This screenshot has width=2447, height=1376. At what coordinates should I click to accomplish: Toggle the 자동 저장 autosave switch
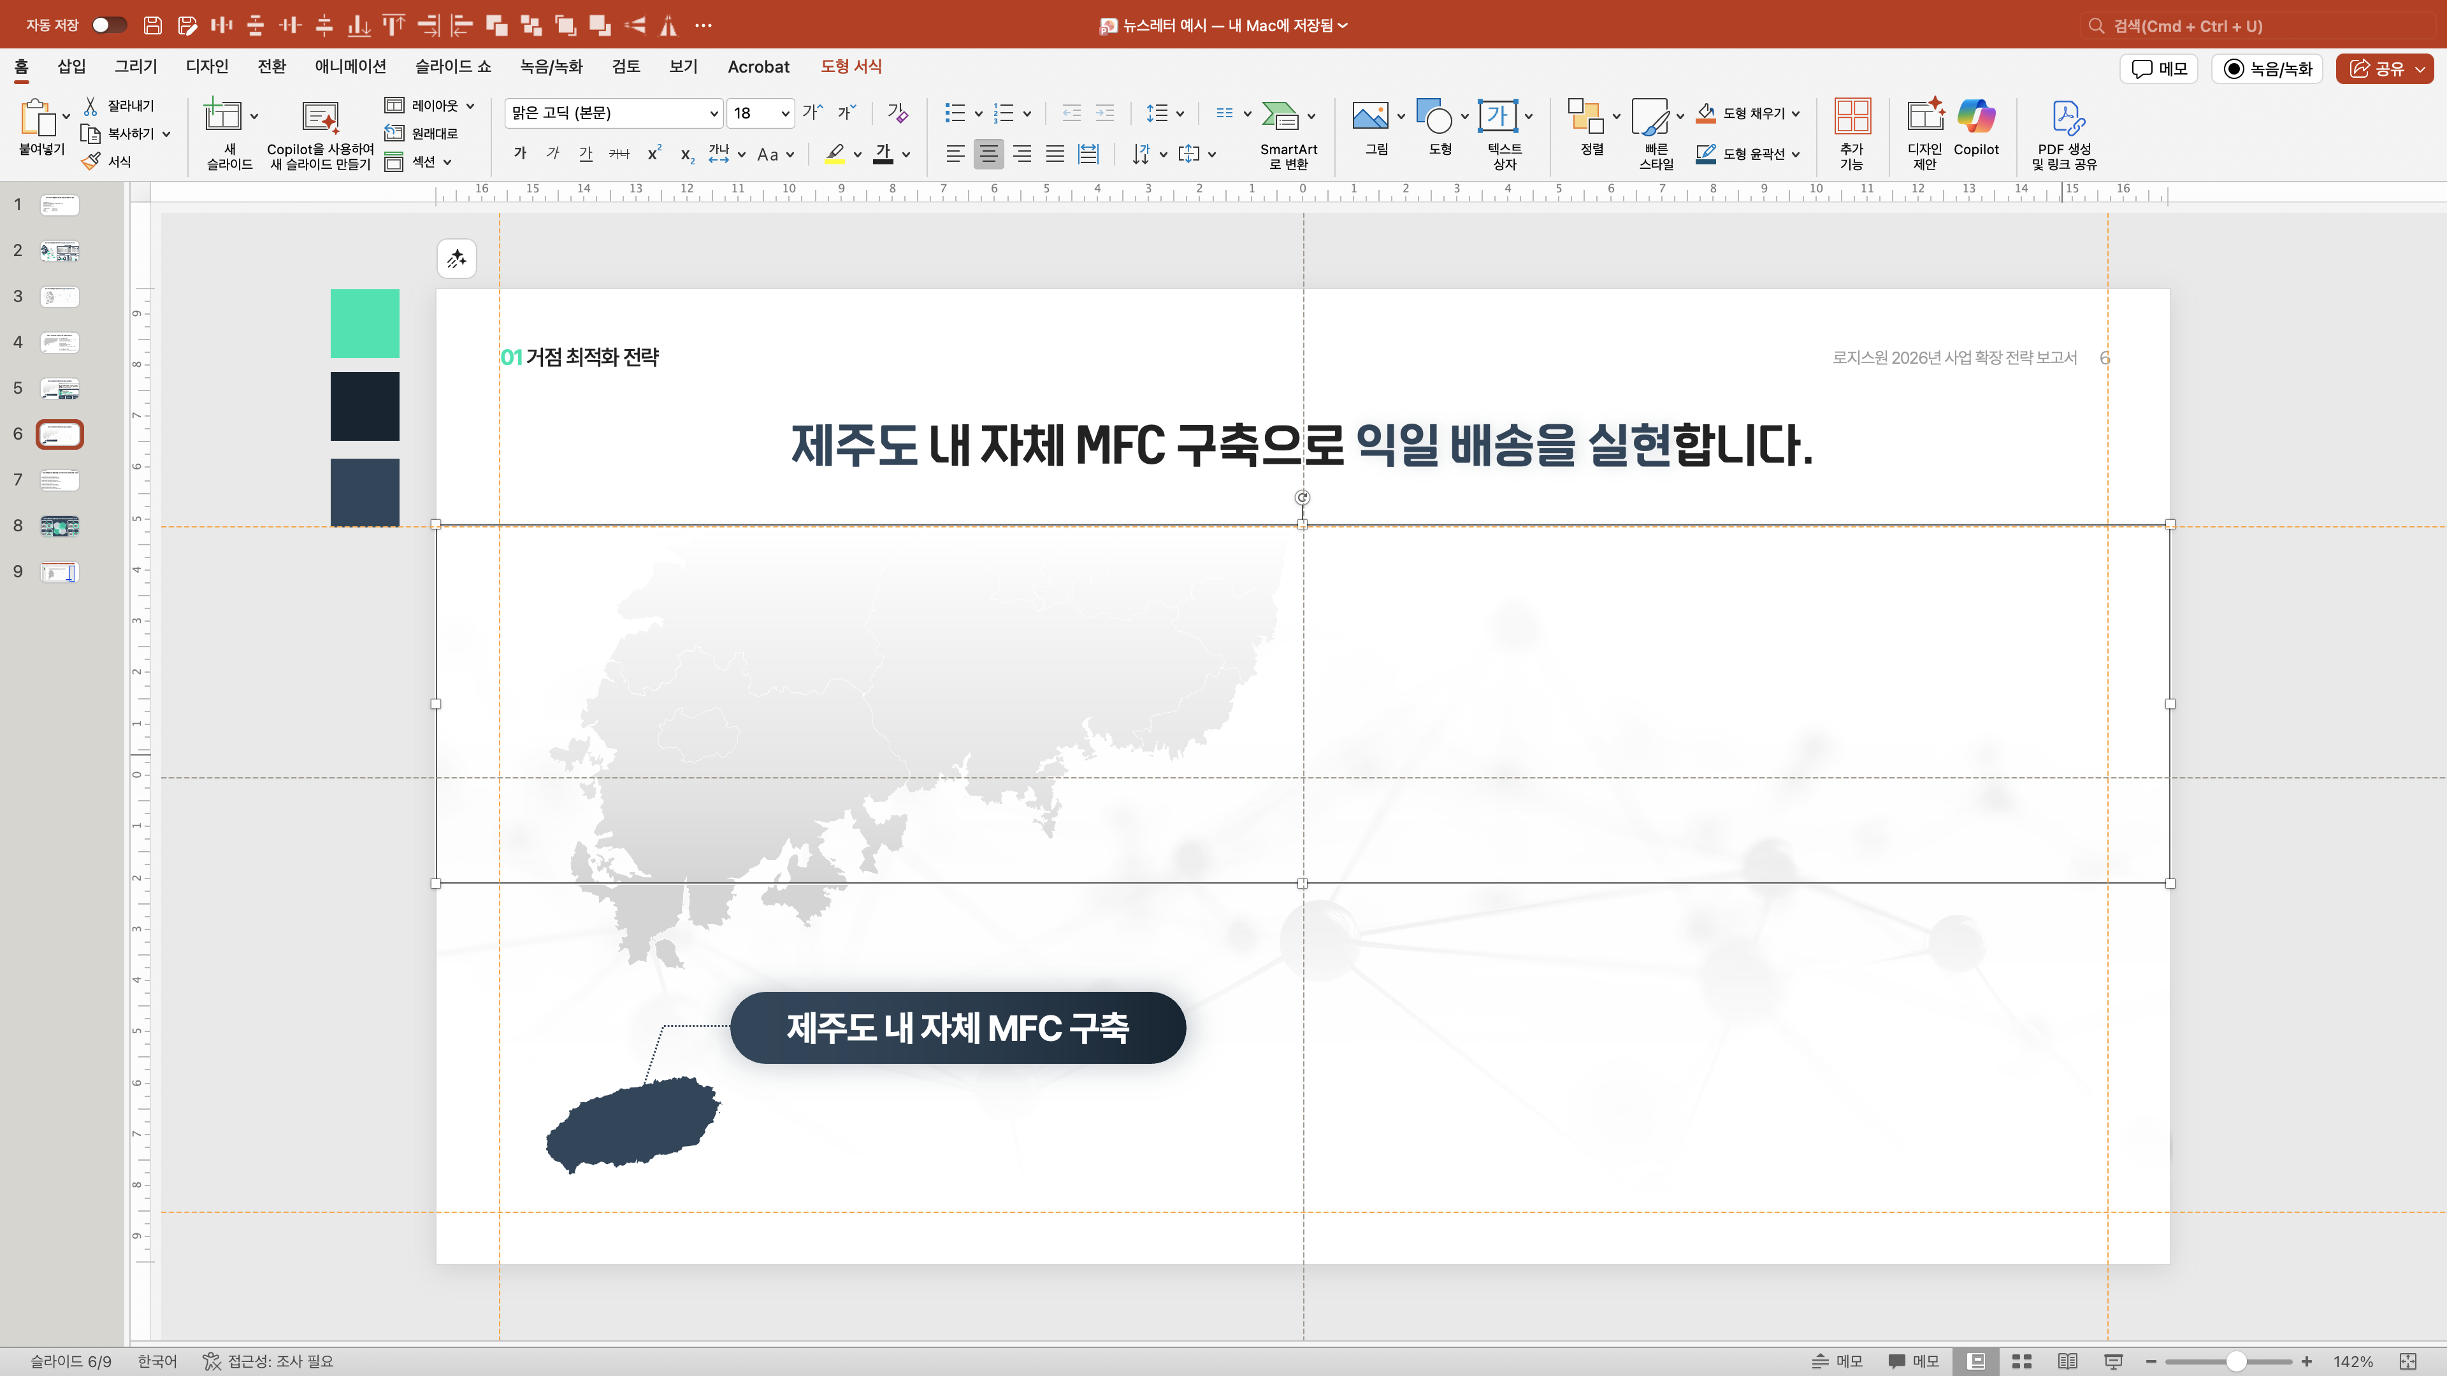(x=108, y=25)
